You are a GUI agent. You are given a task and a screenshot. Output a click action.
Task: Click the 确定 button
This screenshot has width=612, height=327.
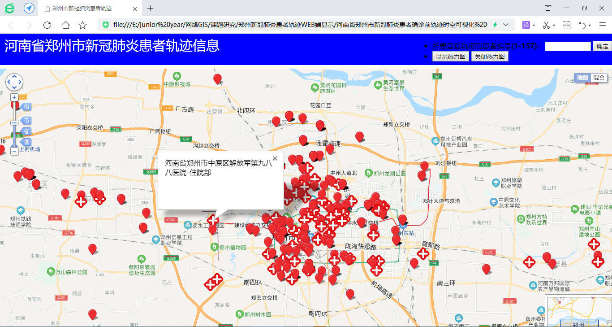[602, 46]
